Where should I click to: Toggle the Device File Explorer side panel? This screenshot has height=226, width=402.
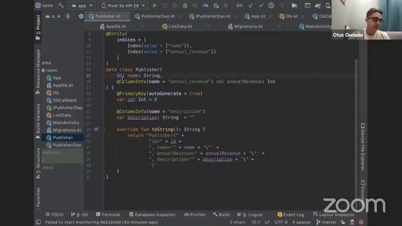[x=363, y=147]
